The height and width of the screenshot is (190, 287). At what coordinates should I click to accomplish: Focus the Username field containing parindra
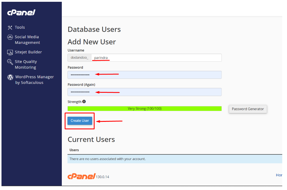click(156, 58)
